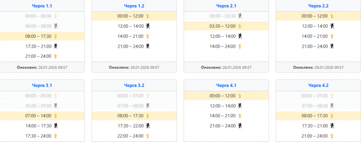
Task: Click outage icon at 17:30 – 22:00 in Черга 3.2
Action: click(x=148, y=126)
